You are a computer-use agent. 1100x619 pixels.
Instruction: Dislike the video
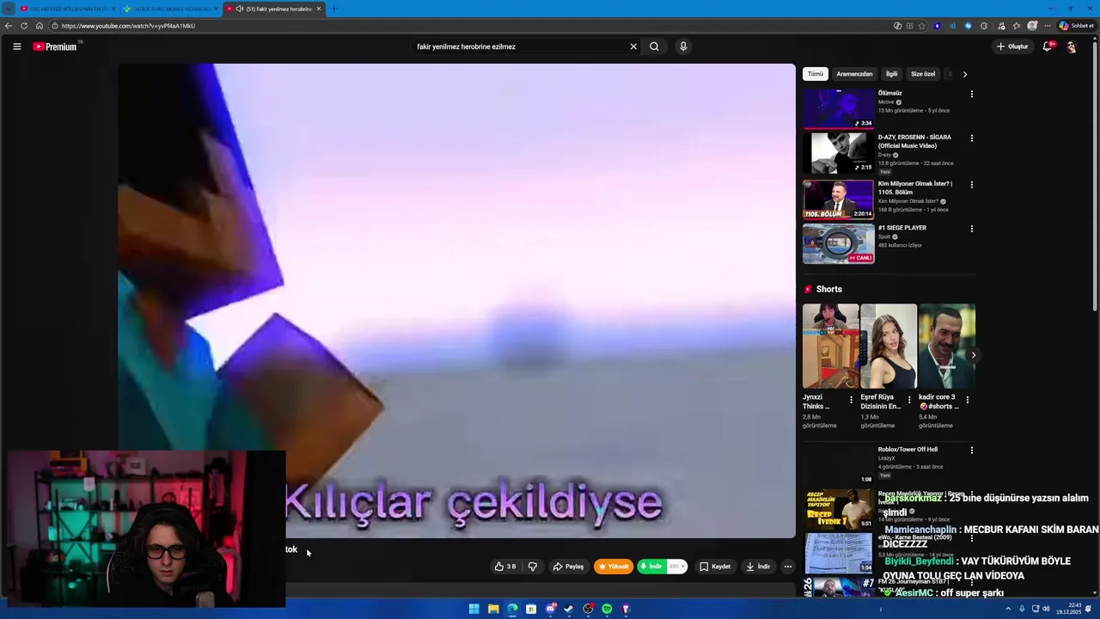(533, 567)
